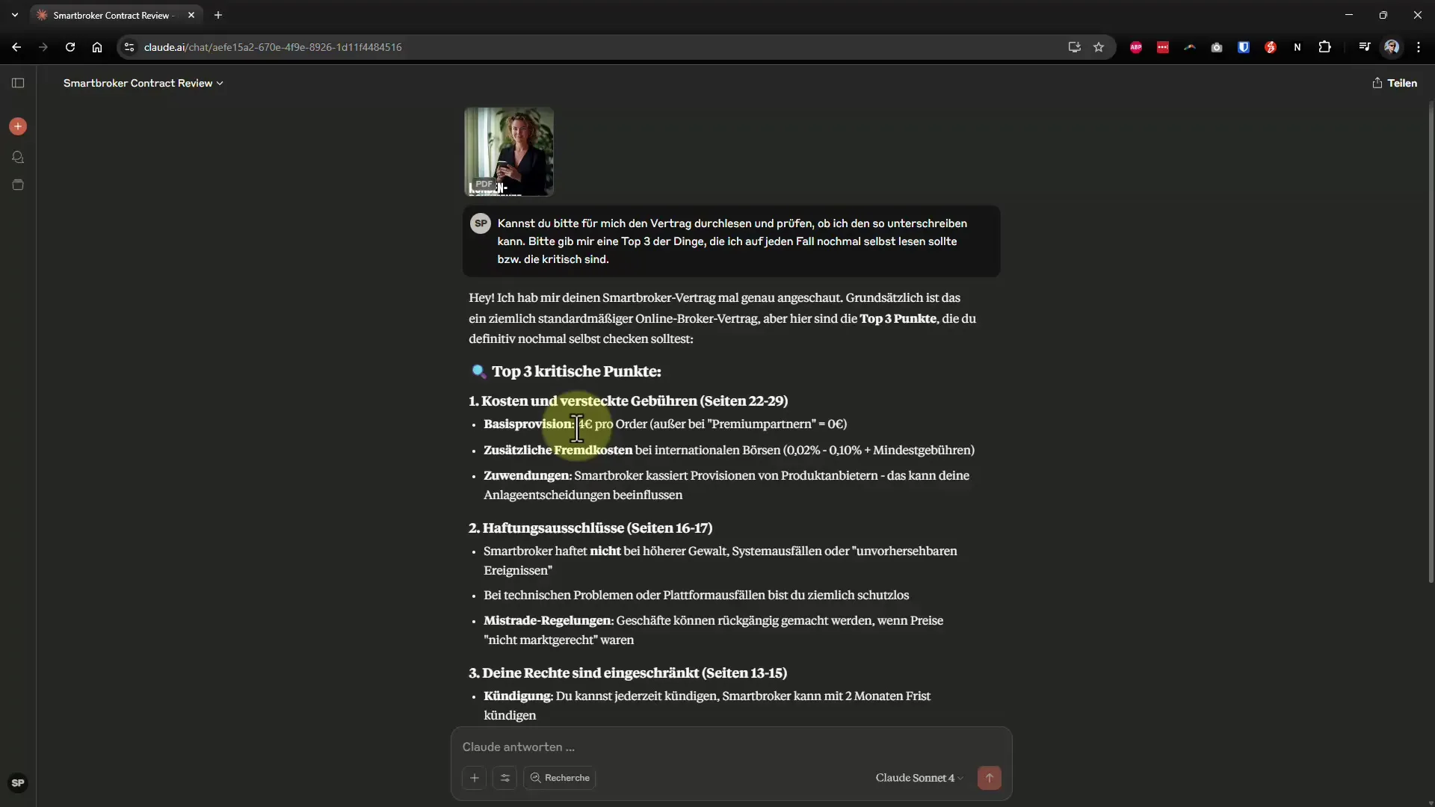The width and height of the screenshot is (1435, 807).
Task: Open the camera screenshot extension
Action: click(1217, 47)
